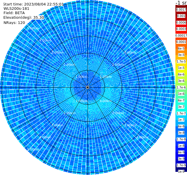Click the radar origin at plot center
Screen dimensions: 187x175
88,88
